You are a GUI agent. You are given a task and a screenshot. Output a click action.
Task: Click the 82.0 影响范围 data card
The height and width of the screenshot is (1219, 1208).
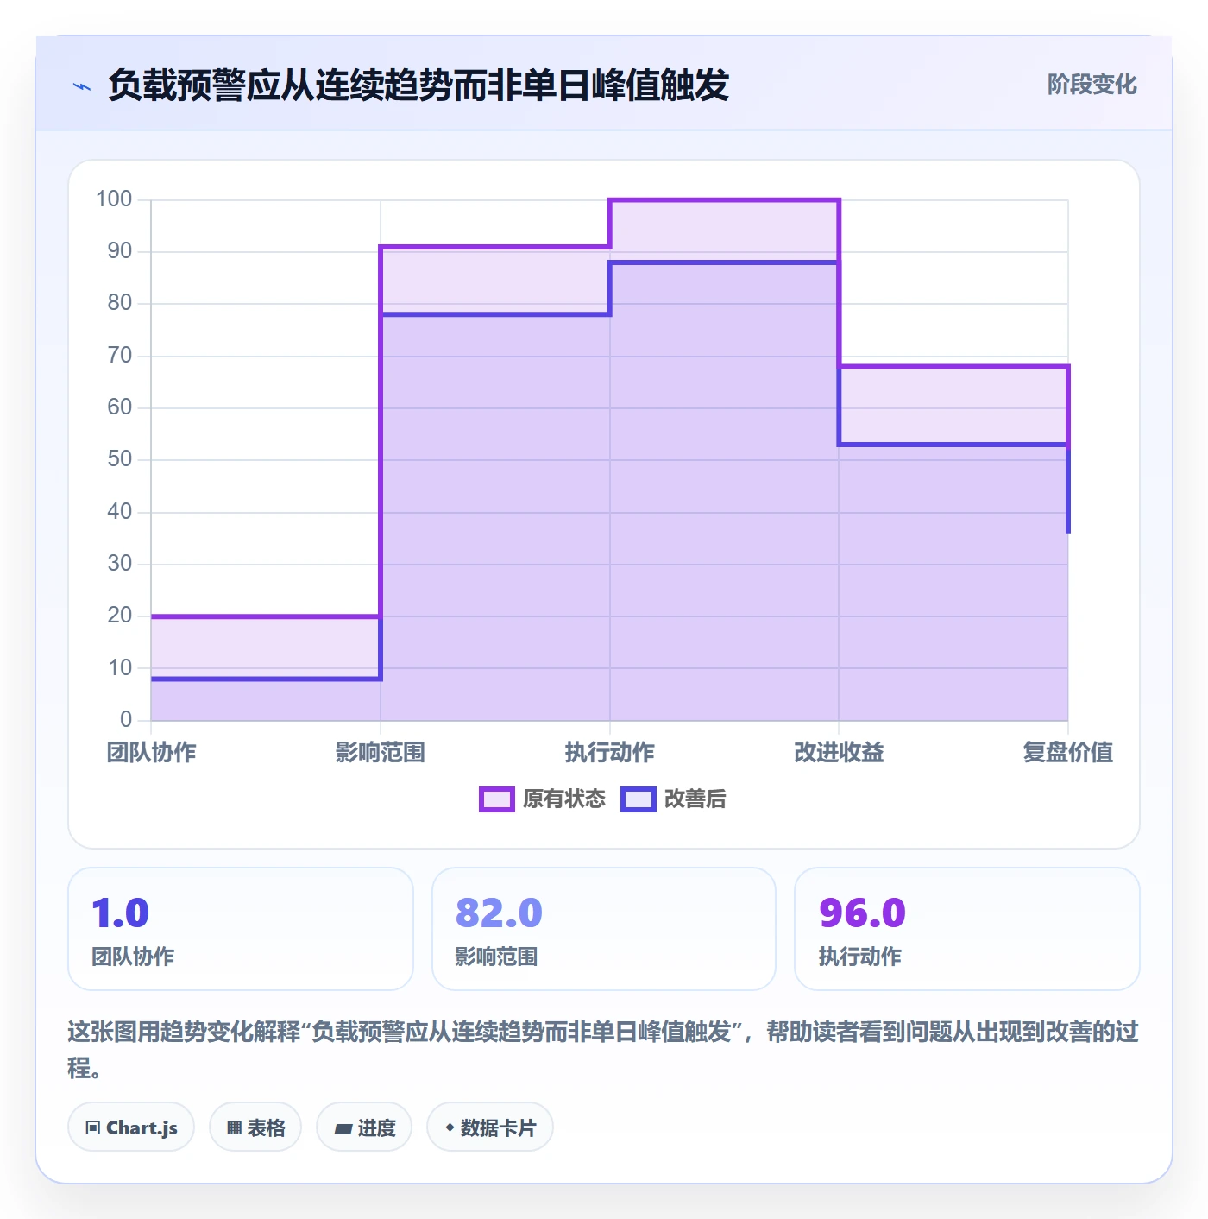[x=604, y=929]
